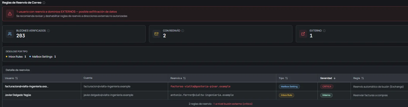Click the DESGLOSE POR TIPO label
Screen dimensions: 408x107
point(16,51)
